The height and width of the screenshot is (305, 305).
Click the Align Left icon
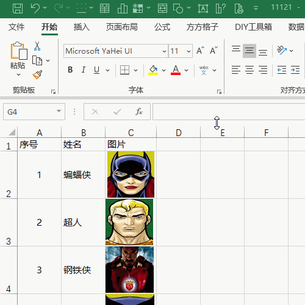coord(236,70)
